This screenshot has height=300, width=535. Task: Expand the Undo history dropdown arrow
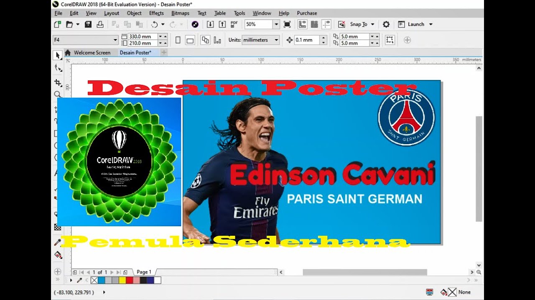coord(163,24)
